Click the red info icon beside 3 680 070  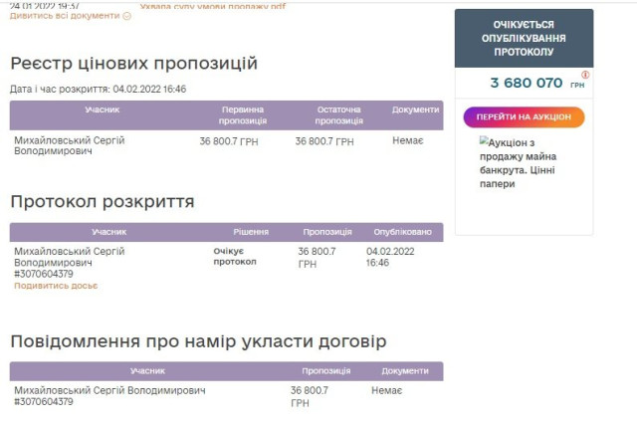pos(585,75)
